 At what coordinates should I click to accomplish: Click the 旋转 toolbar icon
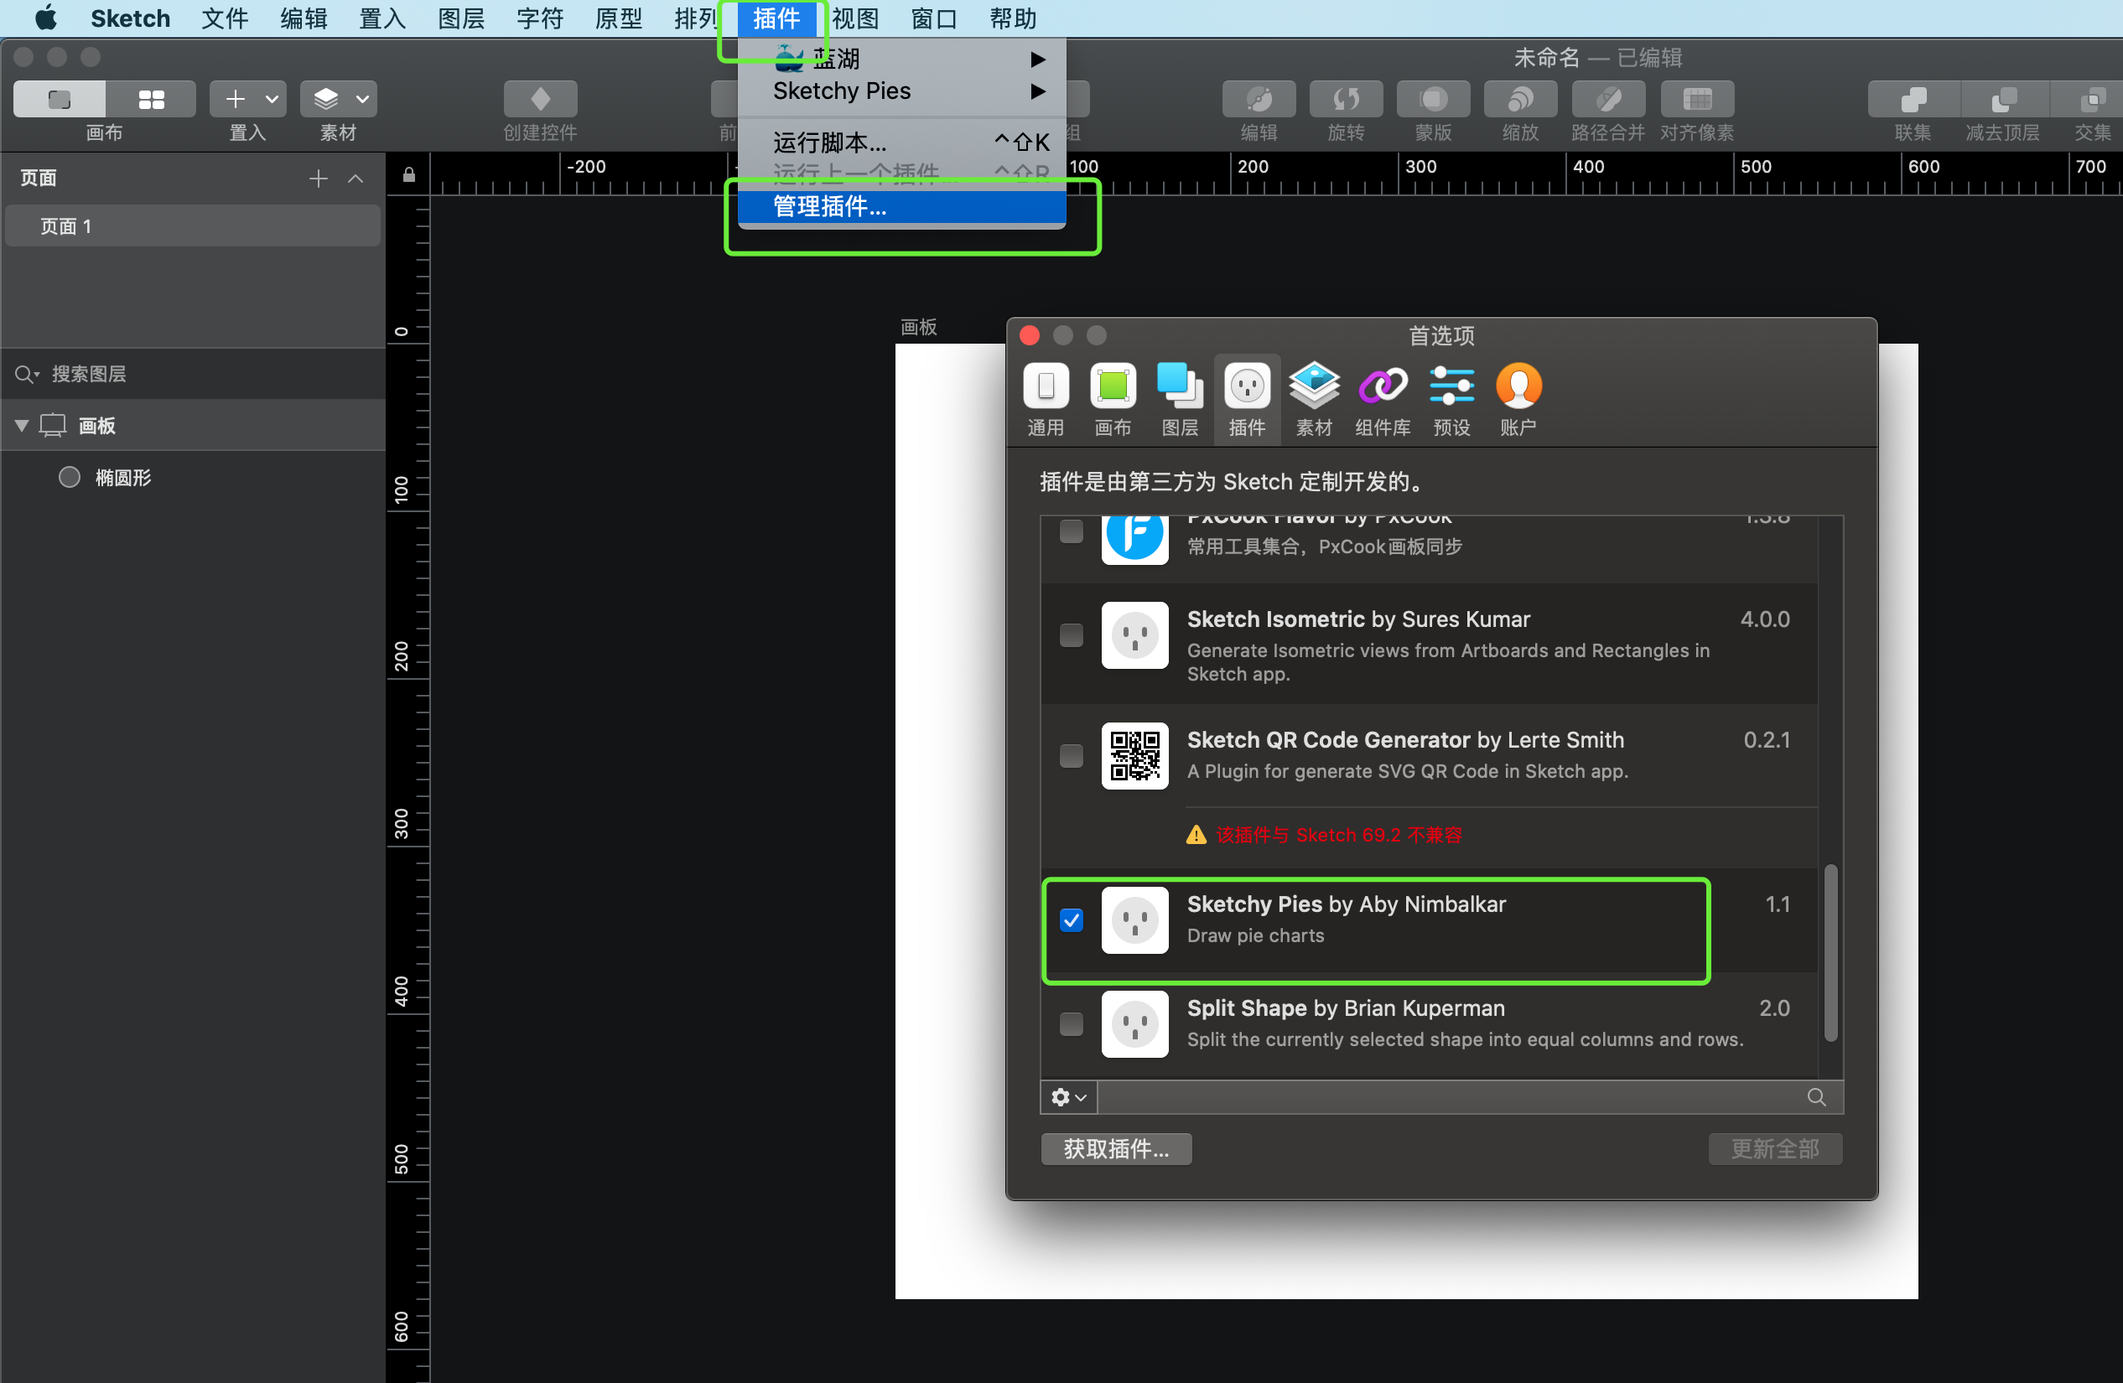1345,98
